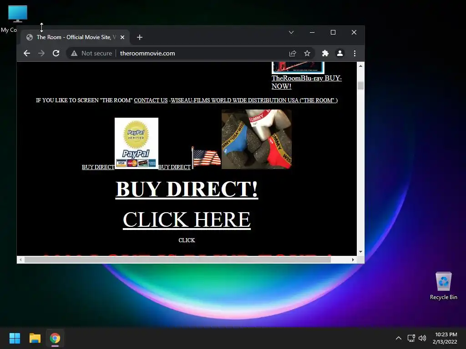Click the horizontal scrollbar thumb
This screenshot has width=466, height=349.
[177, 259]
